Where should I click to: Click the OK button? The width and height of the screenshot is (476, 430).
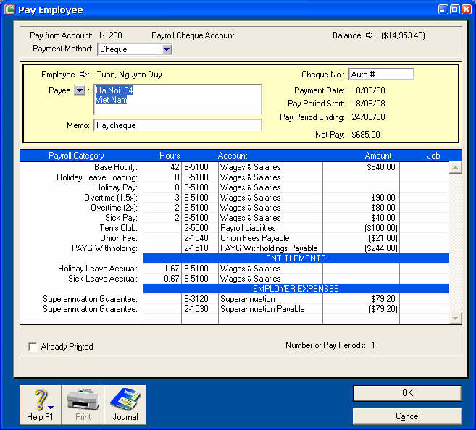point(406,393)
